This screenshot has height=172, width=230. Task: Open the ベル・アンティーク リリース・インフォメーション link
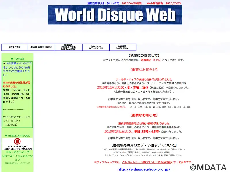tap(18, 156)
